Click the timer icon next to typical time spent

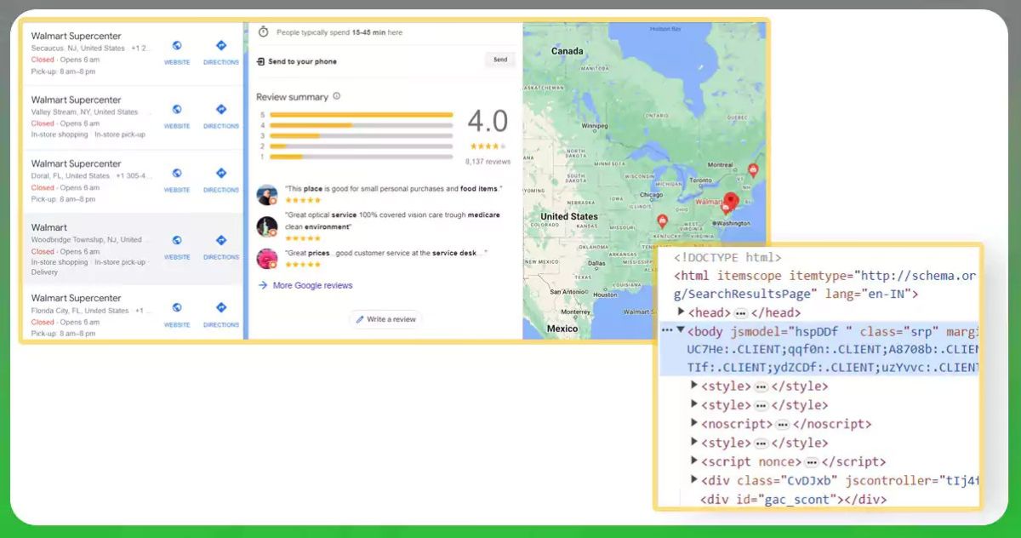click(x=263, y=31)
